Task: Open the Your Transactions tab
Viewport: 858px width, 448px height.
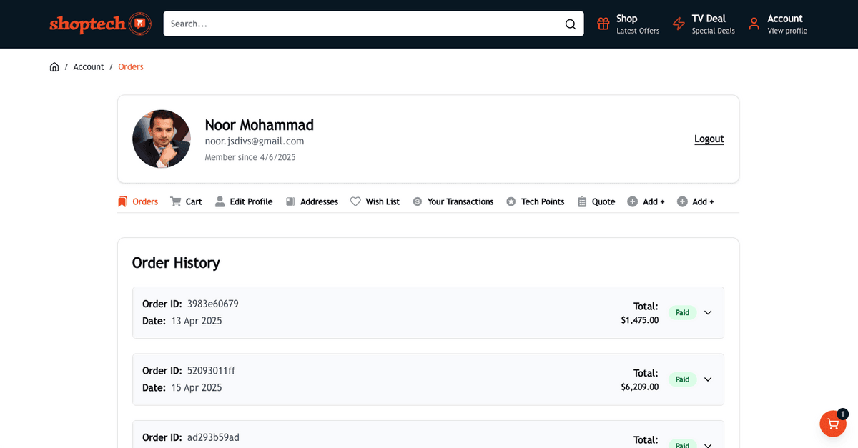Action: pos(453,201)
